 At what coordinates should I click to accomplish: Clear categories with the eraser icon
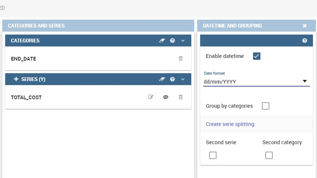coord(162,41)
